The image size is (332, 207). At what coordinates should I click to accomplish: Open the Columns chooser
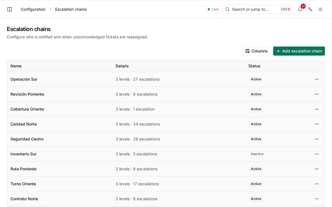click(x=256, y=51)
